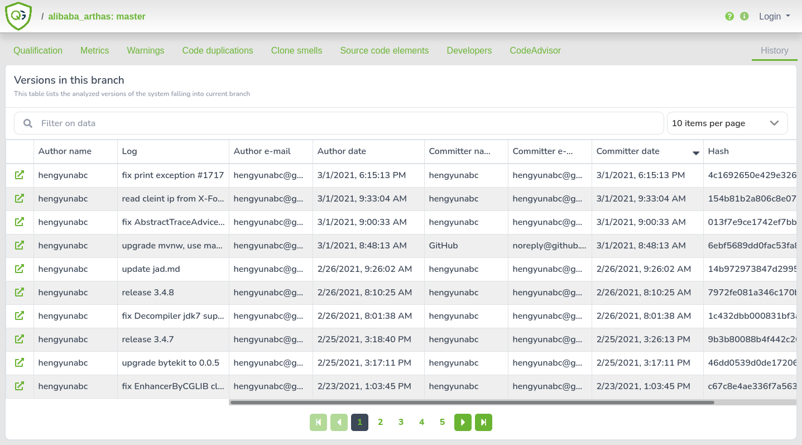This screenshot has width=802, height=445.
Task: Go to page 2
Action: (x=380, y=422)
